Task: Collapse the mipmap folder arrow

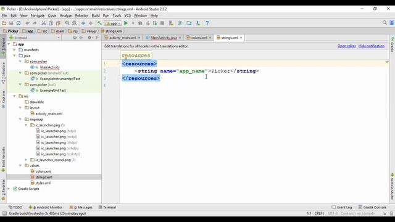Action: point(20,119)
